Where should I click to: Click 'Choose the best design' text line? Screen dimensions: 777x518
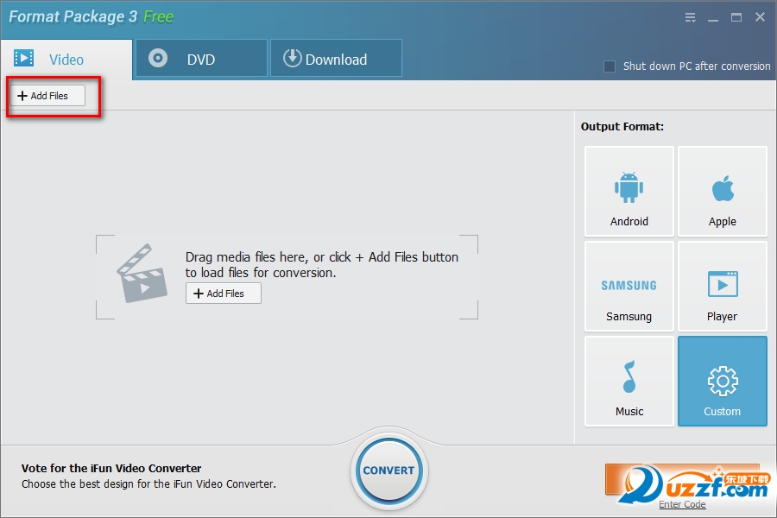(x=148, y=483)
